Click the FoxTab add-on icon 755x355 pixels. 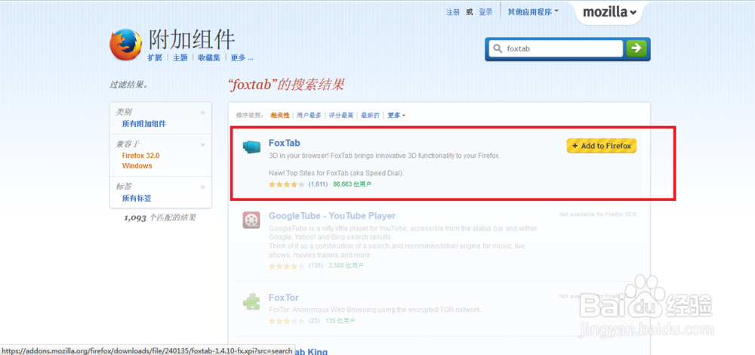[251, 146]
